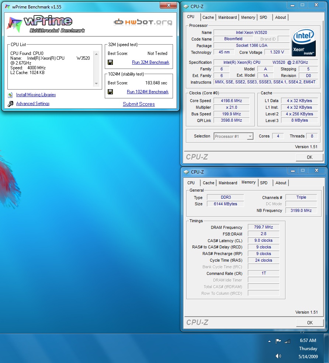329x363 pixels.
Task: Switch to About tab in upper CPU-Z
Action: tap(280, 17)
